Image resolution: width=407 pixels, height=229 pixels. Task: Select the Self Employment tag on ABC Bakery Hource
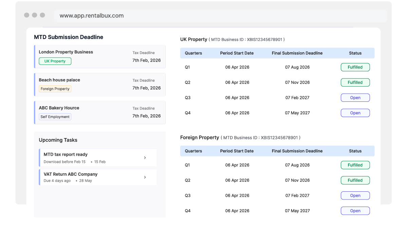55,116
